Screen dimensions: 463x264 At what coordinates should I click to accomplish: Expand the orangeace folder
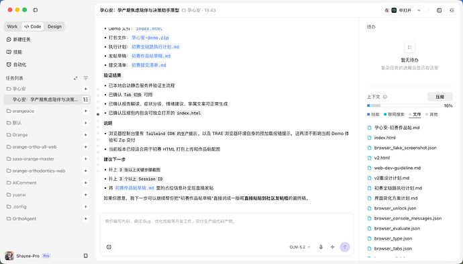20,111
